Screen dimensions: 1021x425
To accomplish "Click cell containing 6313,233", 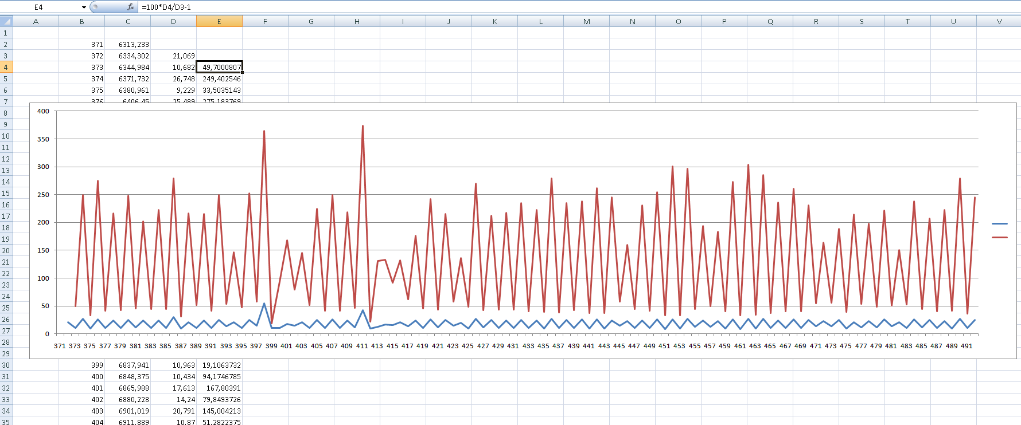I will click(127, 44).
